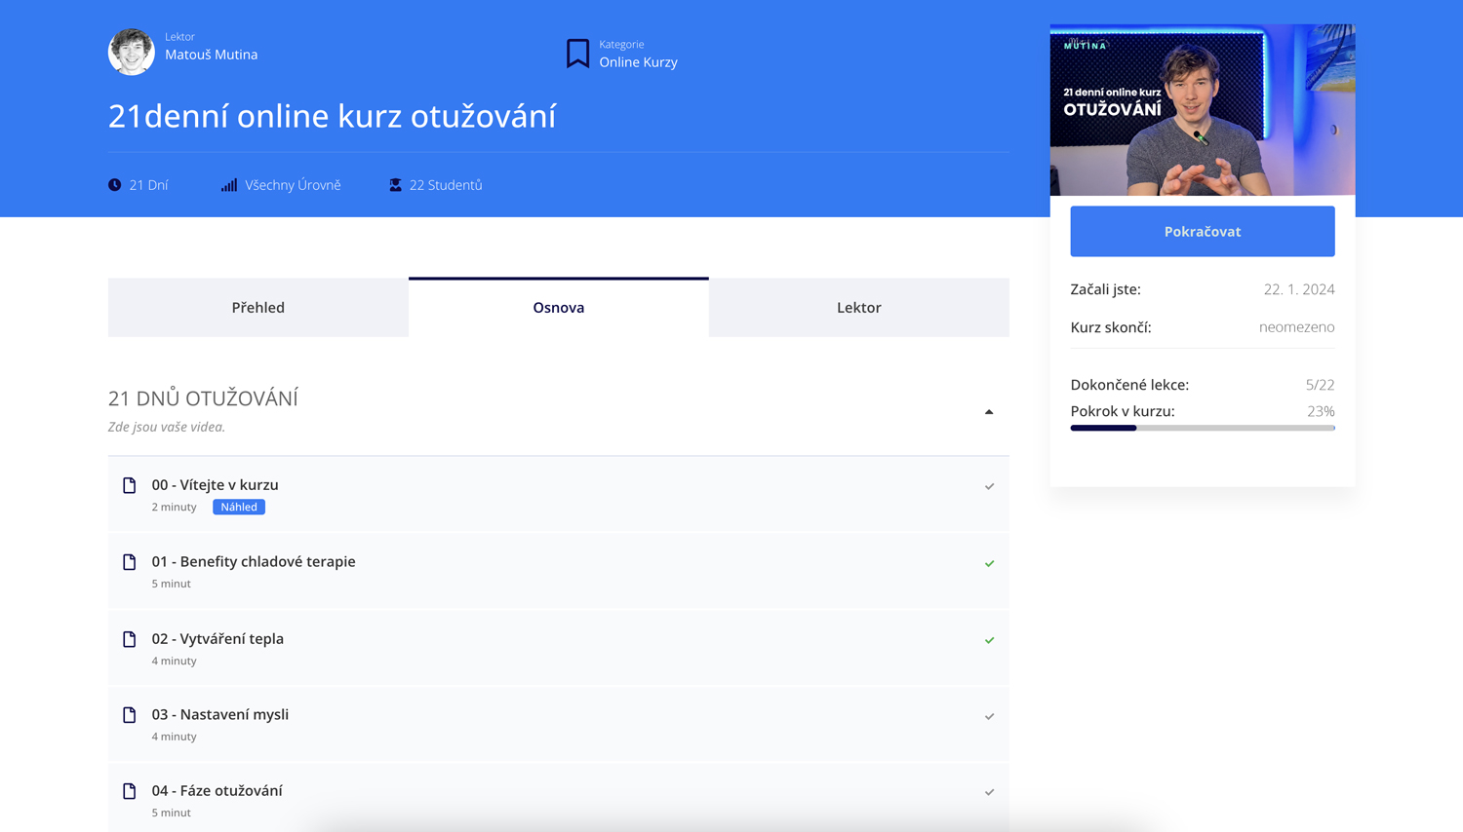Click the 2 minuty duration under lesson 00
Image resolution: width=1463 pixels, height=832 pixels.
click(x=174, y=507)
